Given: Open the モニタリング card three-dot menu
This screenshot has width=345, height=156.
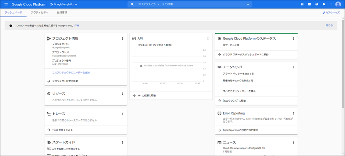Looking at the screenshot, I should [293, 67].
